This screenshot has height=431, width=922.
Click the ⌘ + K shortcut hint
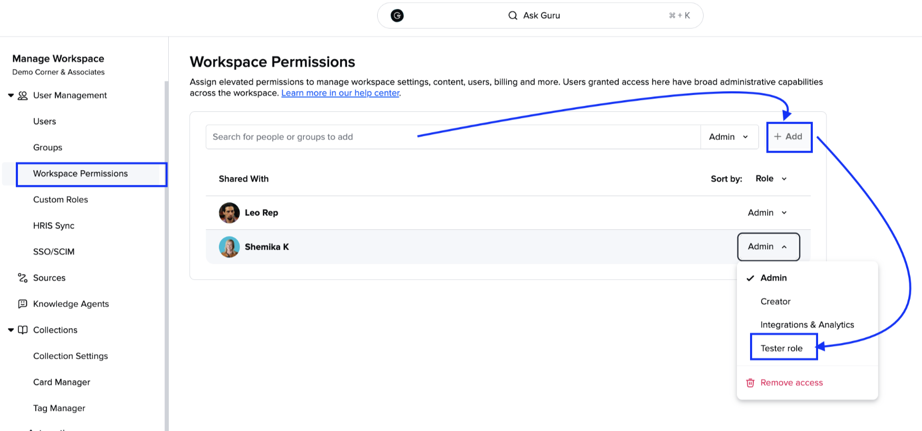tap(679, 16)
